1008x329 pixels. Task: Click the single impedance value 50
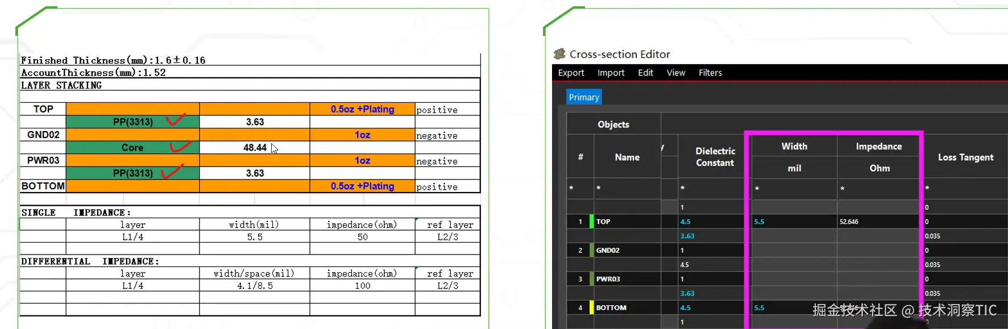pyautogui.click(x=363, y=237)
